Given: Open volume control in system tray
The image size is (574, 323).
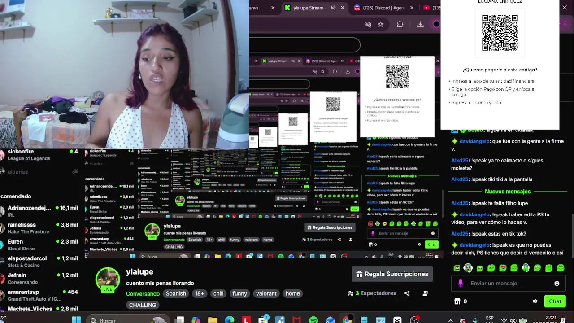Looking at the screenshot, I should pos(514,320).
